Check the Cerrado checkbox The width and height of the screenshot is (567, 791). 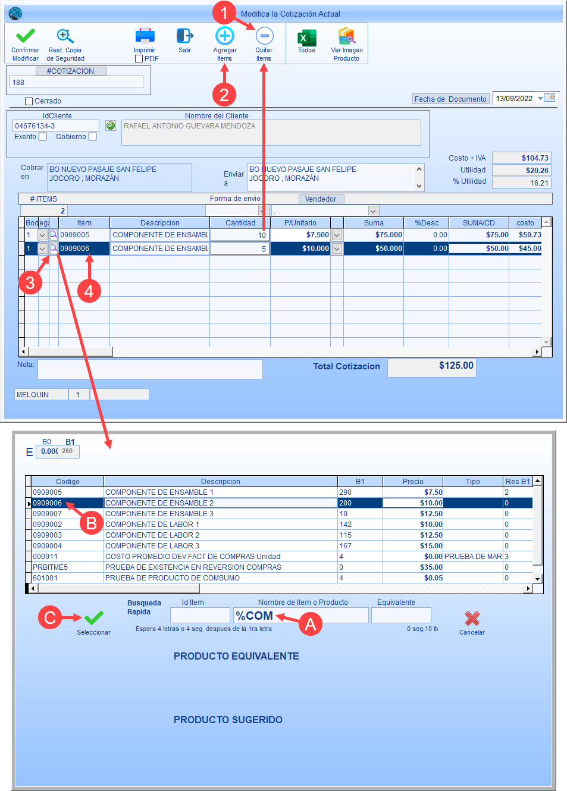point(29,101)
